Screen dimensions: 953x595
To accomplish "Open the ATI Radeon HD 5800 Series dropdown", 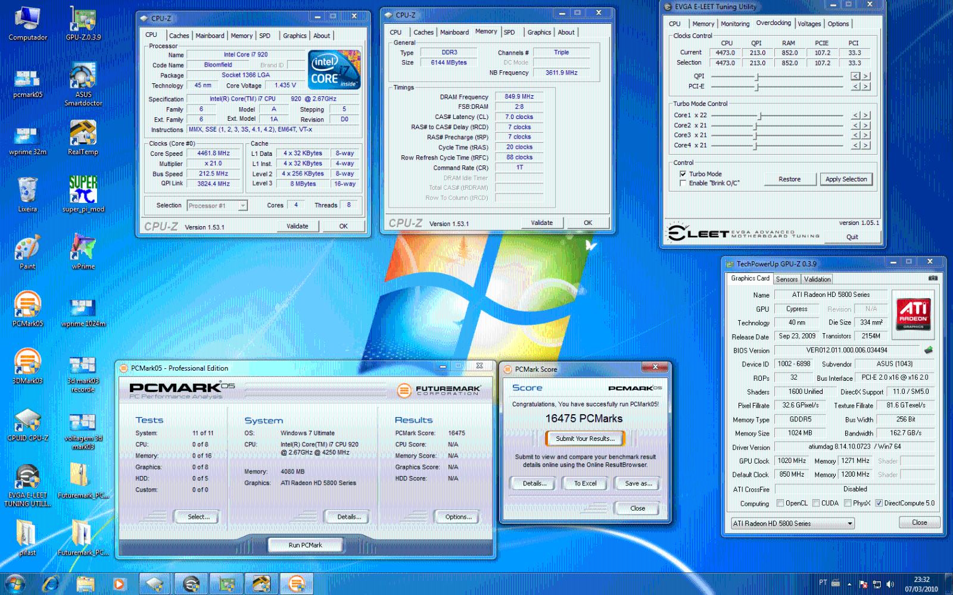I will (793, 524).
